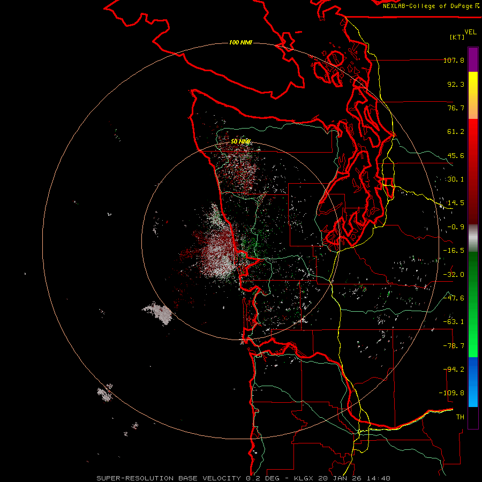Click the 92.3 velocity scale value

click(x=456, y=84)
